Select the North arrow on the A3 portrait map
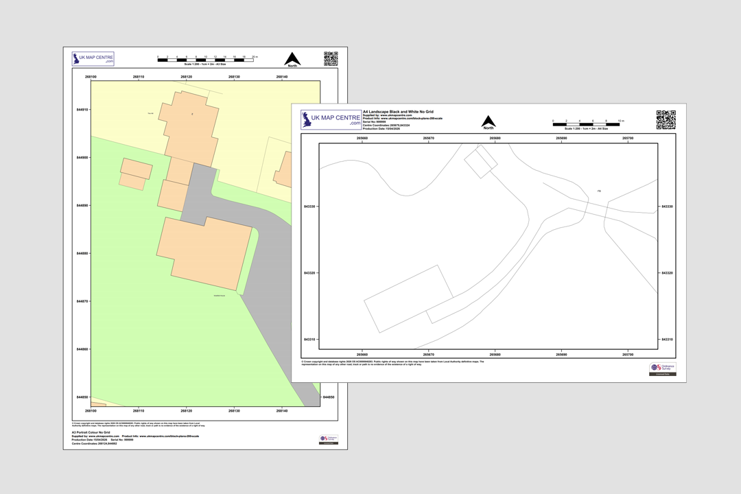The image size is (741, 494). pos(294,59)
